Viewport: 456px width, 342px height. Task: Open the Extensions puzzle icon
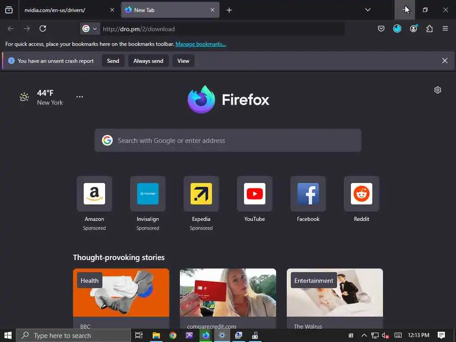pos(429,28)
